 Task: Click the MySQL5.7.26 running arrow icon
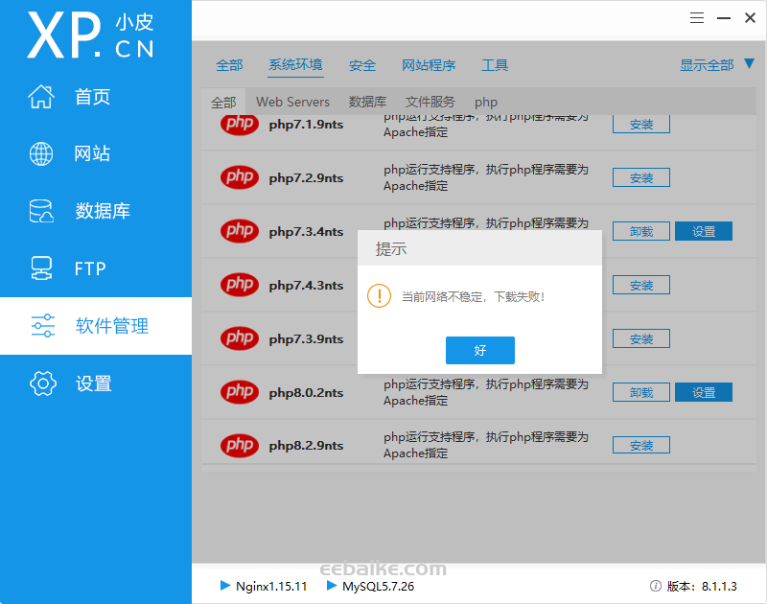[332, 586]
